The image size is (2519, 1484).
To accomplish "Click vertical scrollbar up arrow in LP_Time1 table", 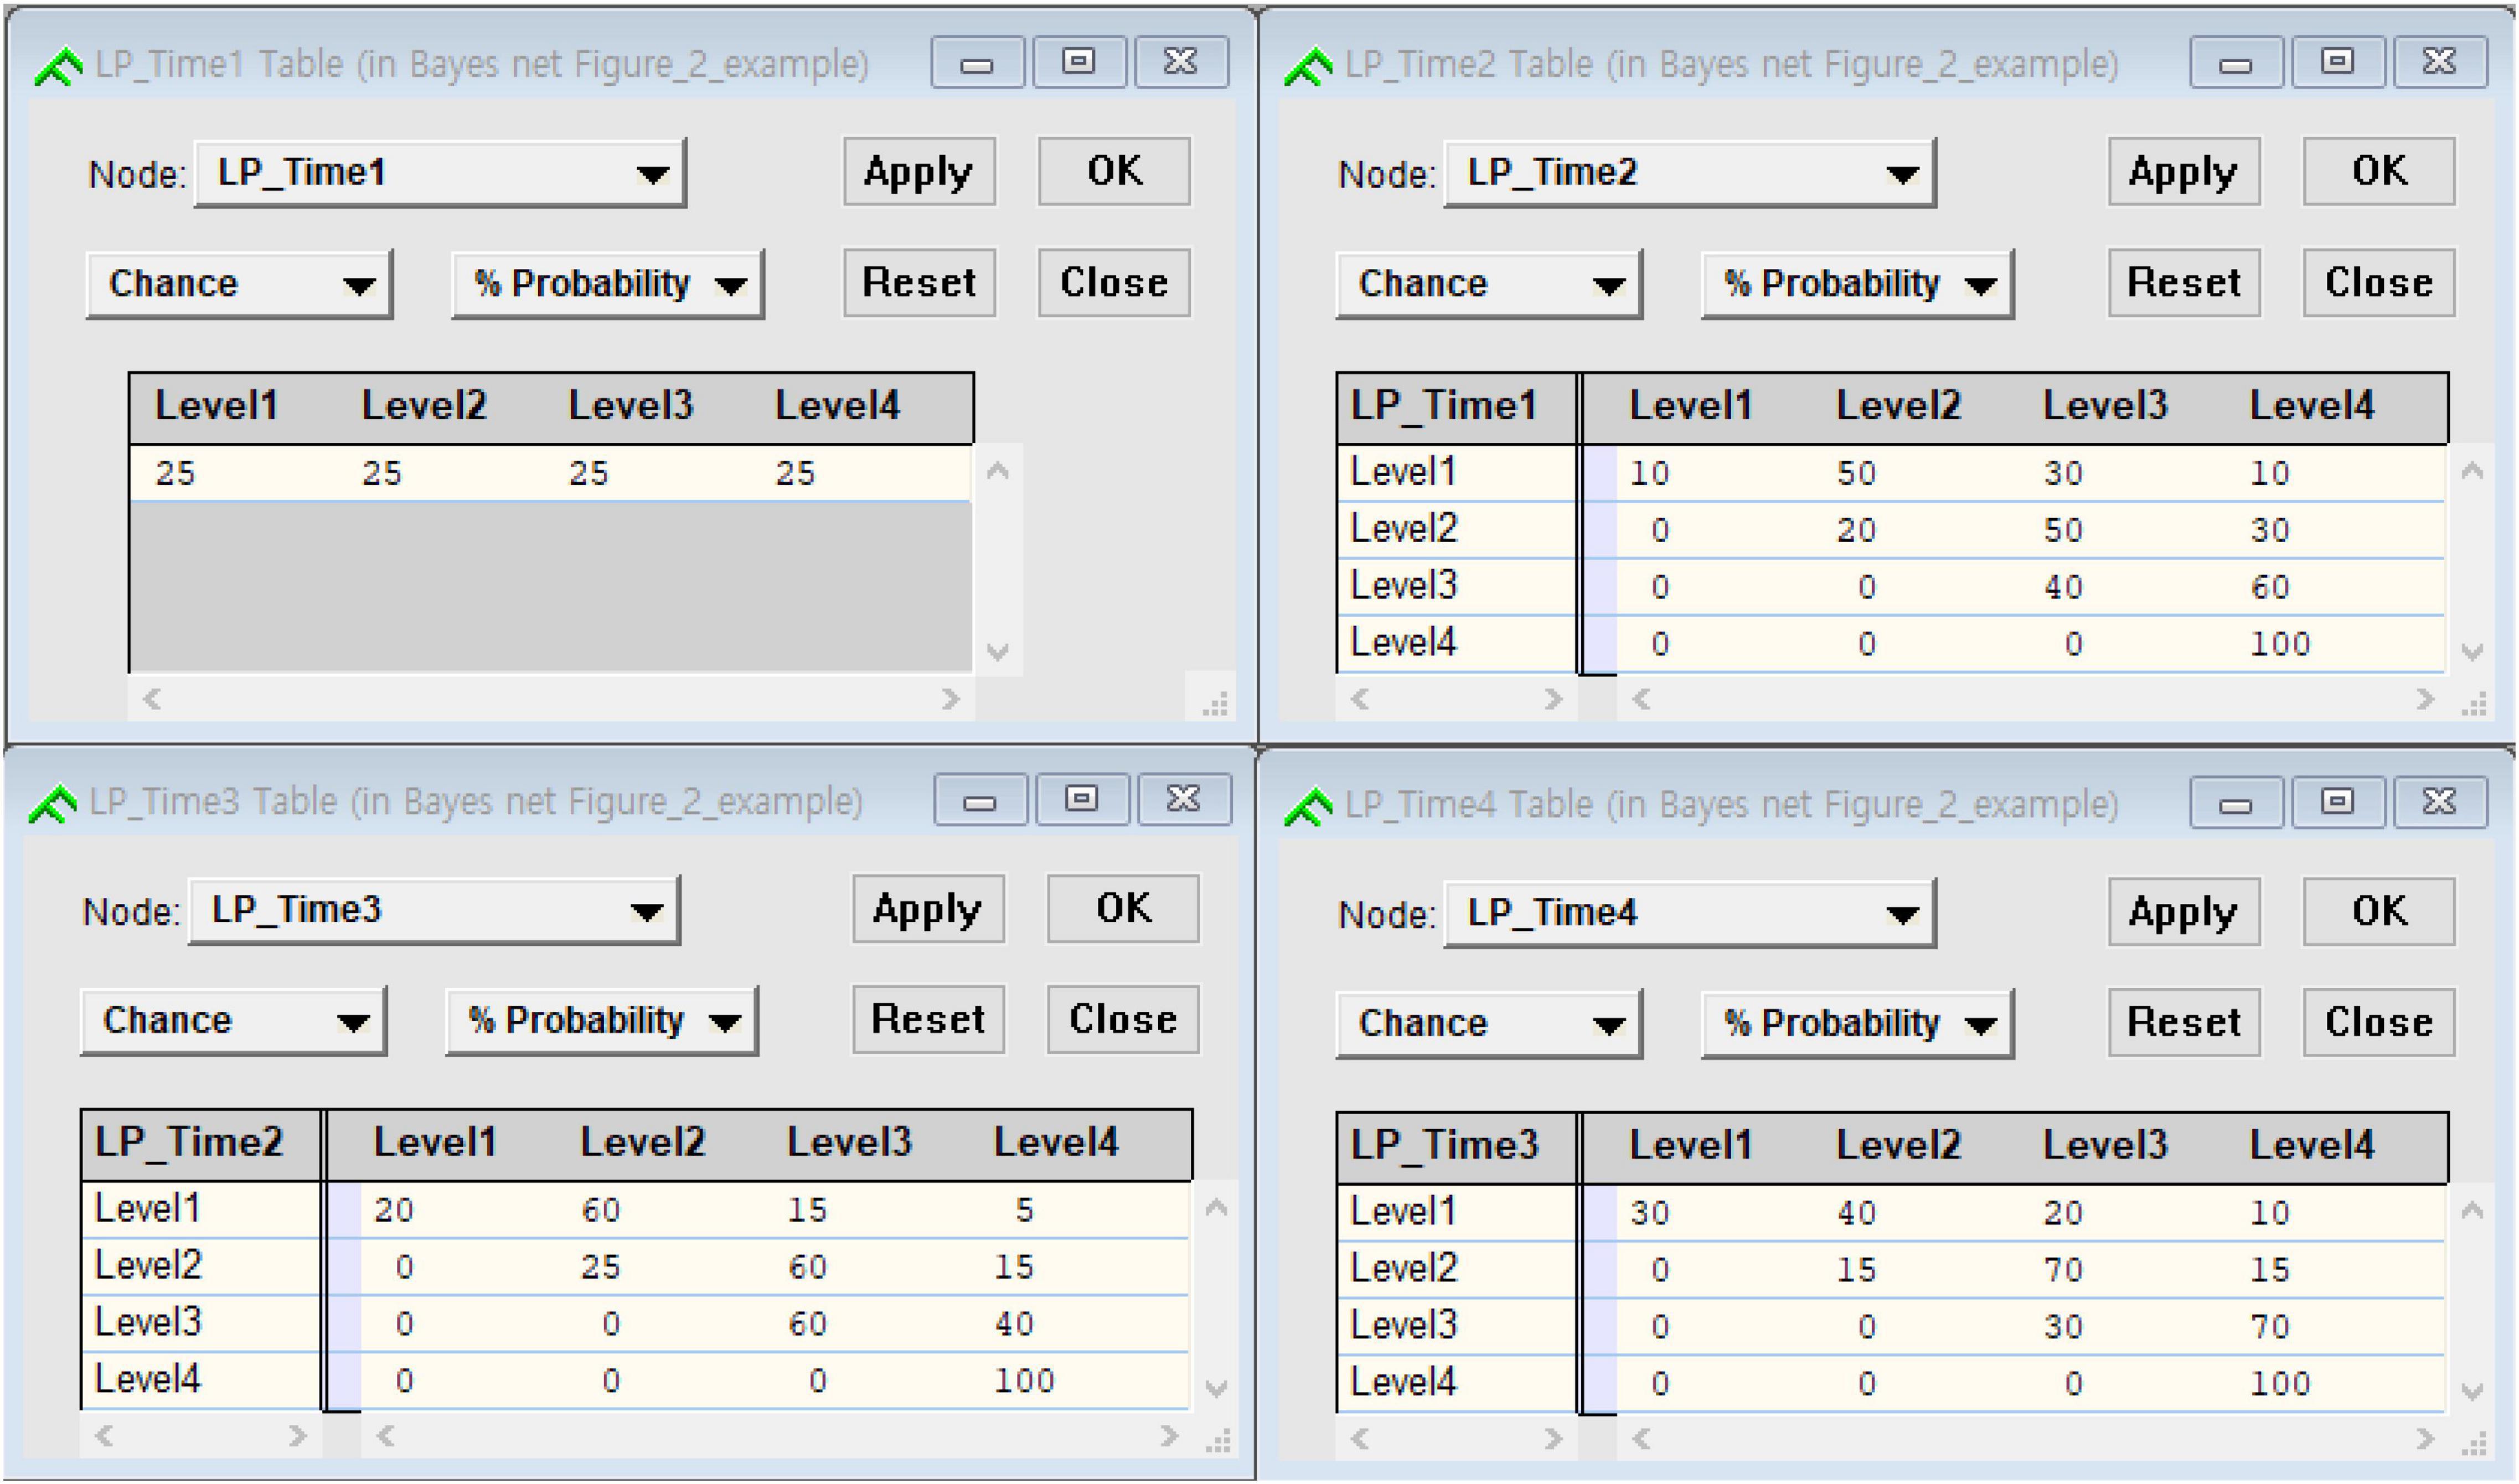I will coord(997,471).
